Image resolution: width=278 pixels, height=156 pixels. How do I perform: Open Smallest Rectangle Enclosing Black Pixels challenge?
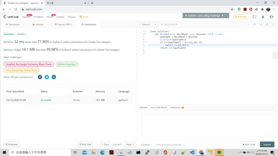point(29,64)
